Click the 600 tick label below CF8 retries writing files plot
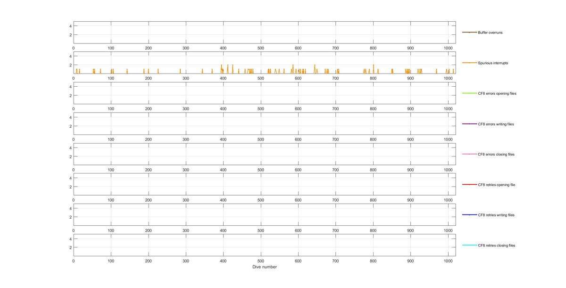This screenshot has height=288, width=566. pos(298,230)
